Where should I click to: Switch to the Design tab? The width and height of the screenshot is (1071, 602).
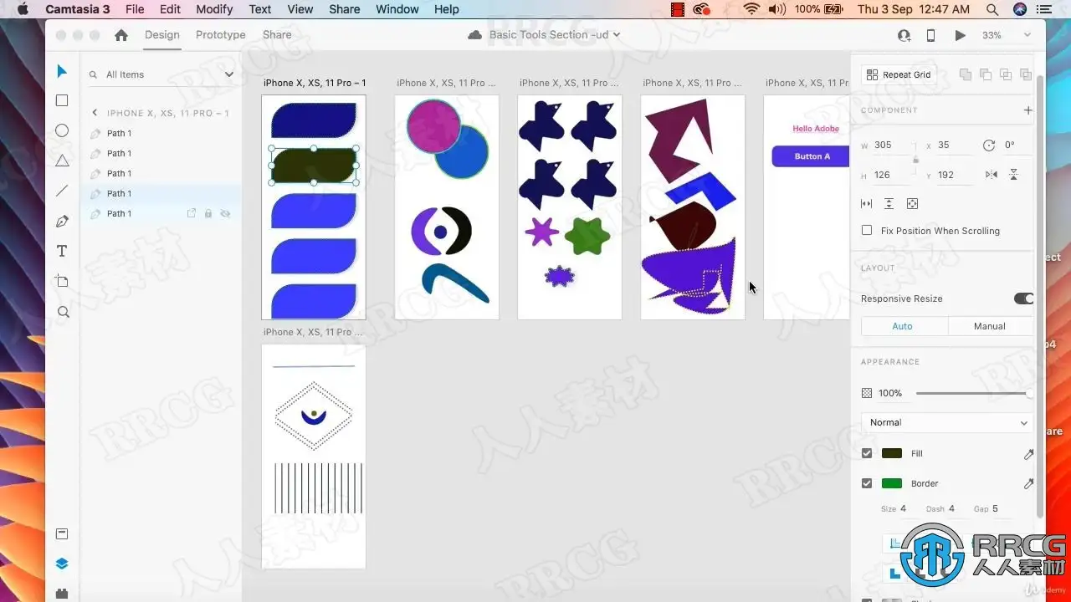pos(162,35)
